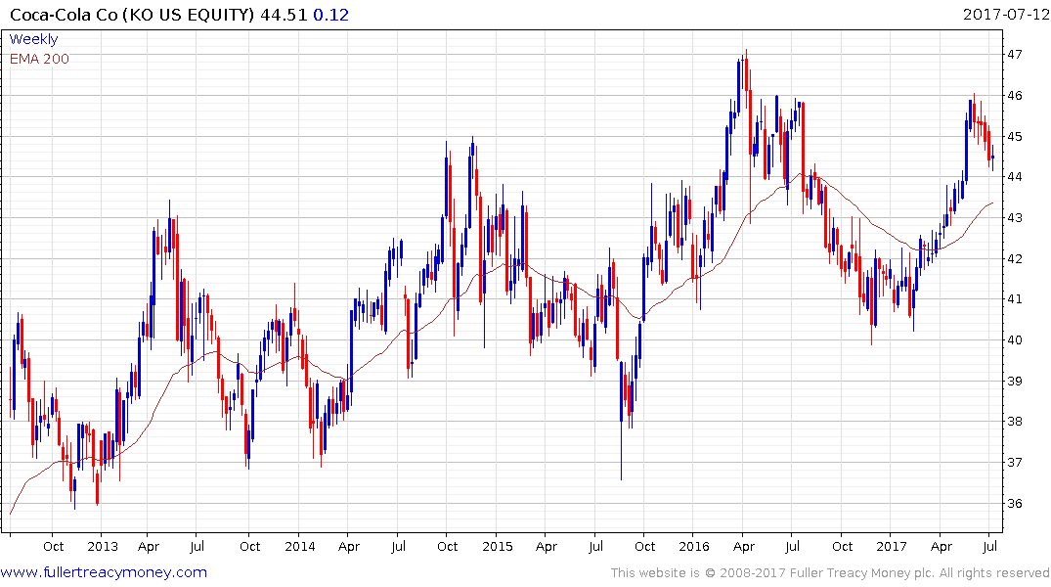
Task: Click the copyright notice 'Fuller Treacy Money plc'
Action: click(862, 573)
